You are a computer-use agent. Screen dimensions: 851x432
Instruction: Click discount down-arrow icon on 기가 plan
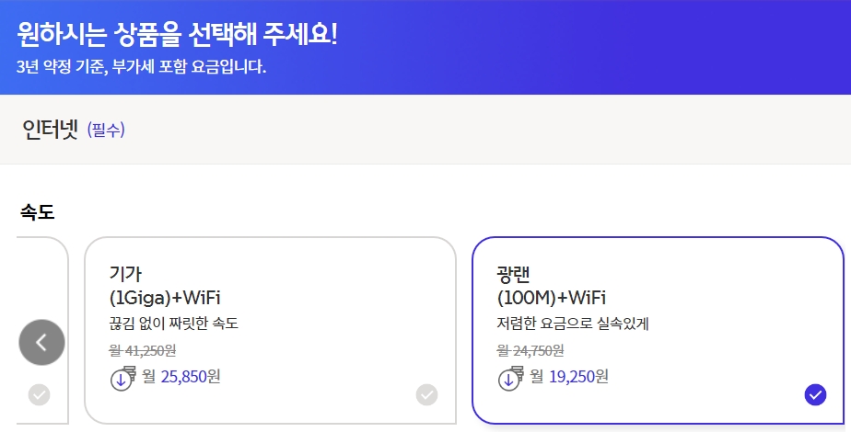tap(122, 379)
